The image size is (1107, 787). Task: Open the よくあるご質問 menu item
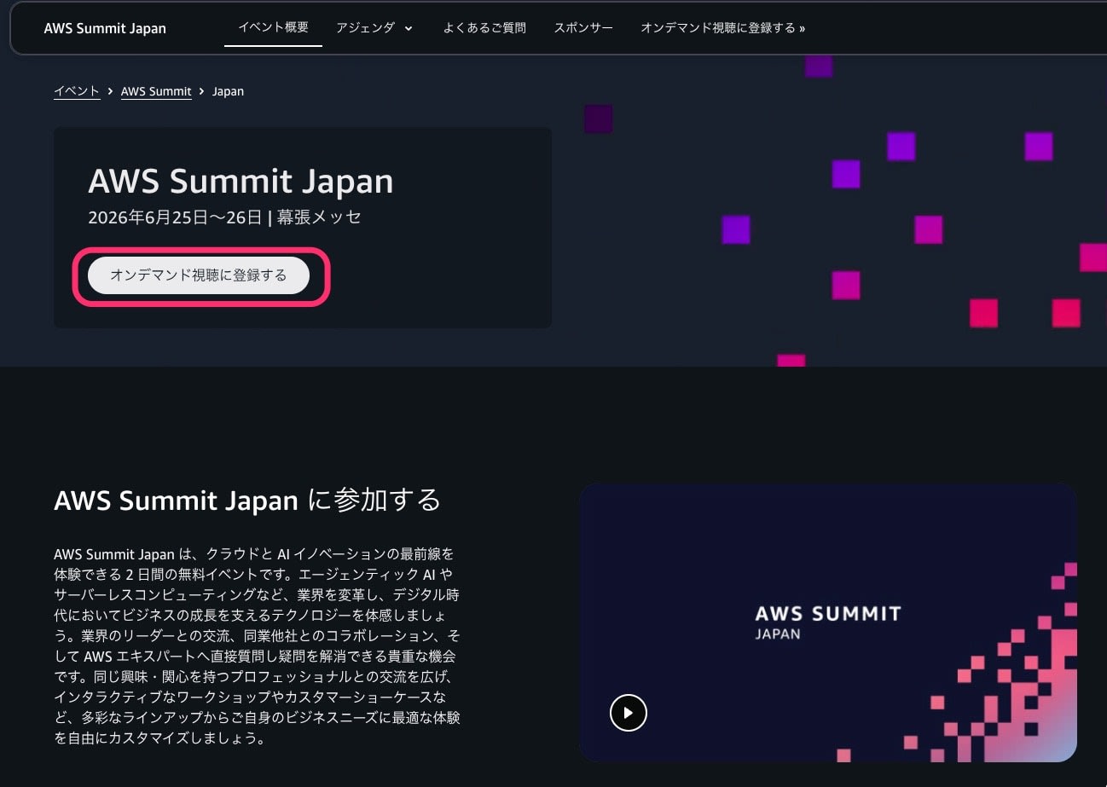pyautogui.click(x=484, y=27)
